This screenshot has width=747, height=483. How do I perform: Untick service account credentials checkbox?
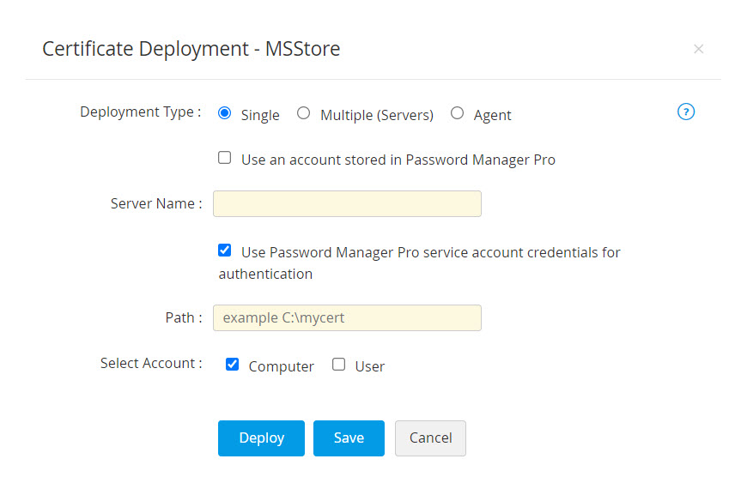(225, 251)
